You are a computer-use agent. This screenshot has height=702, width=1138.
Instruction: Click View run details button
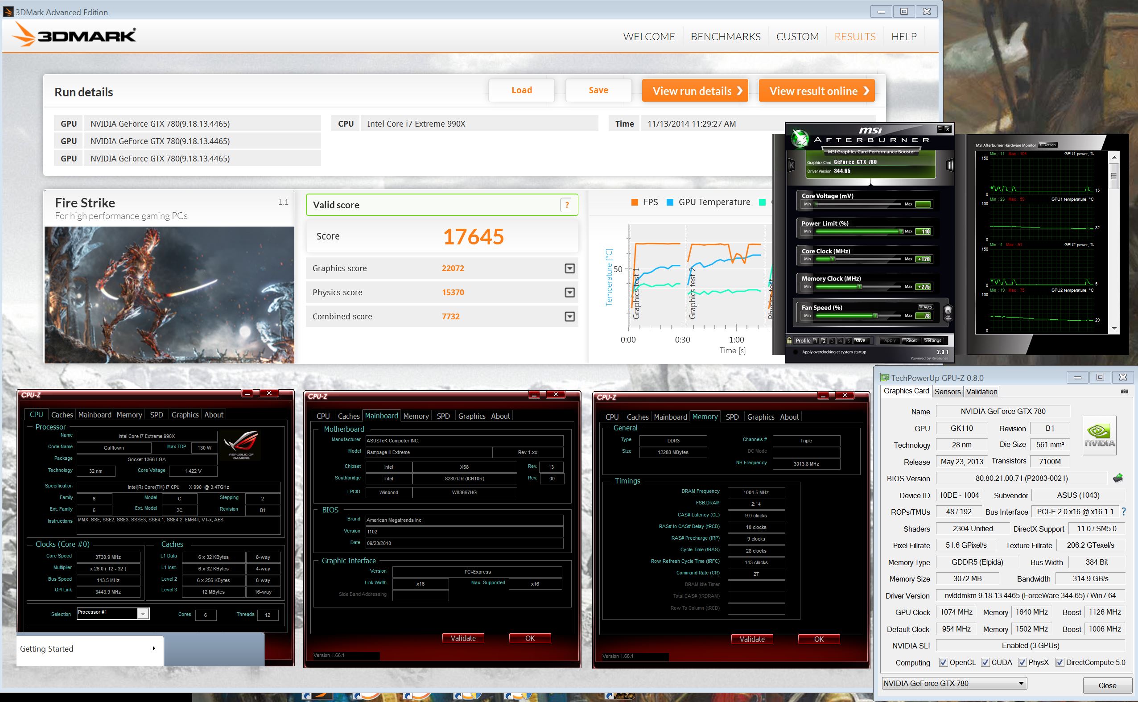[x=695, y=91]
